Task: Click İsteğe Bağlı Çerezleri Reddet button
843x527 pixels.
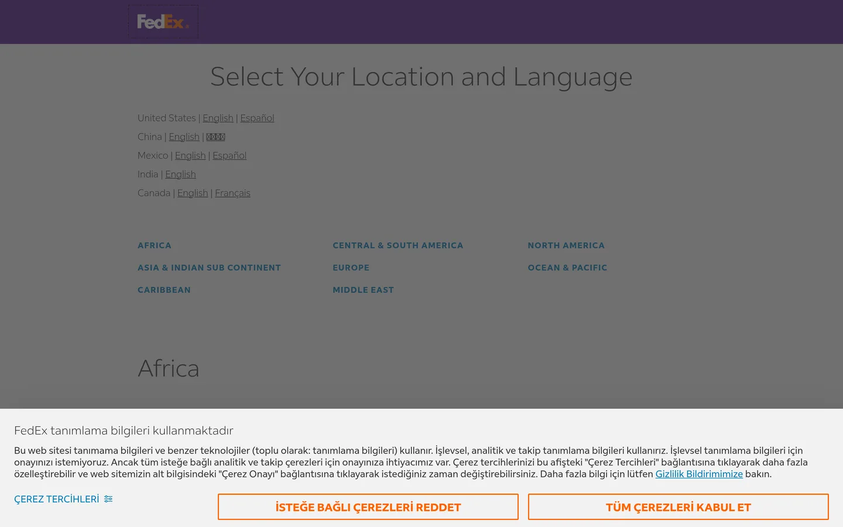Action: tap(368, 507)
